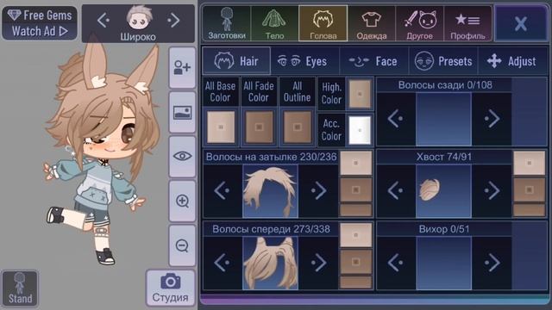
Task: Watch an ad for Free Gems
Action: point(40,23)
